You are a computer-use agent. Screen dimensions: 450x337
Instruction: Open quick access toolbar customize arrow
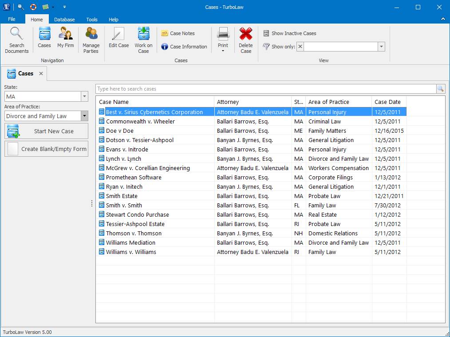tap(64, 7)
